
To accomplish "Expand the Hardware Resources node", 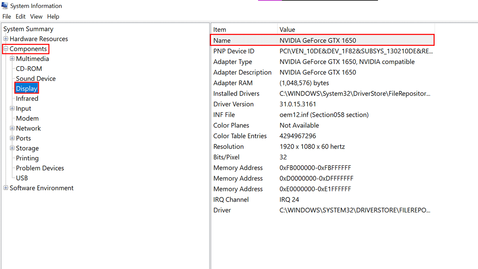I will [x=6, y=39].
